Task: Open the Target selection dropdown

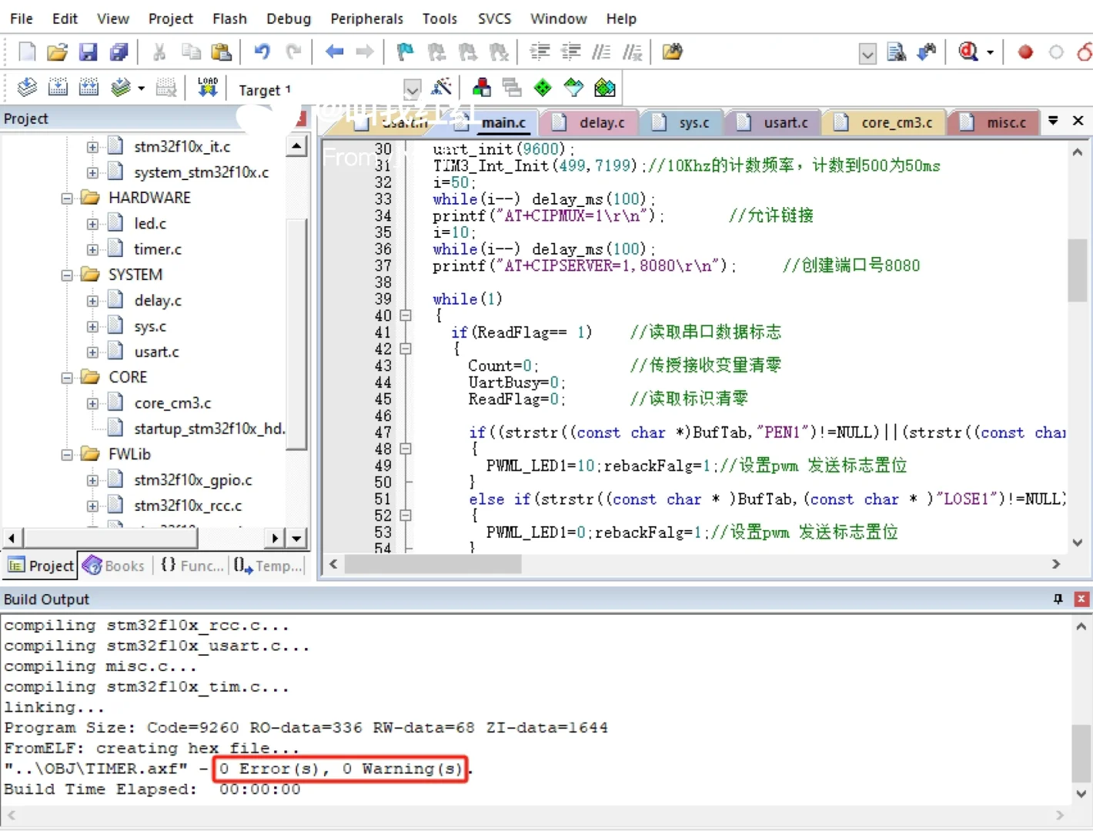Action: pos(412,88)
